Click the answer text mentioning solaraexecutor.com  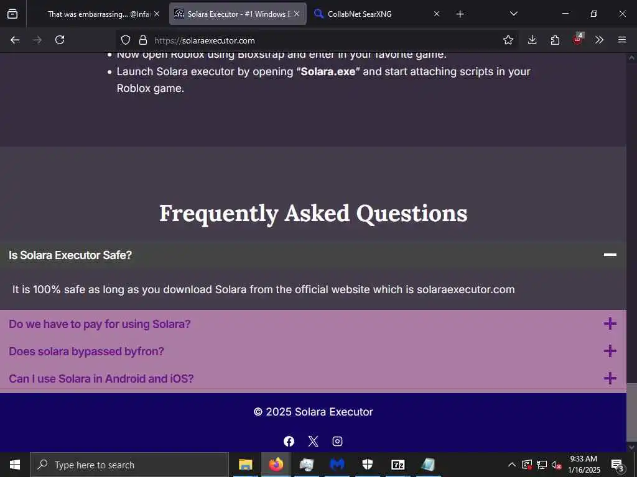[x=263, y=289]
